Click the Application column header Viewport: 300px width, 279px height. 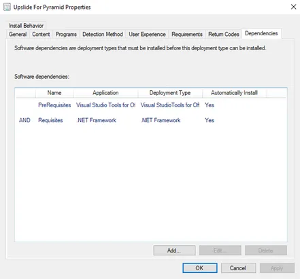point(105,93)
